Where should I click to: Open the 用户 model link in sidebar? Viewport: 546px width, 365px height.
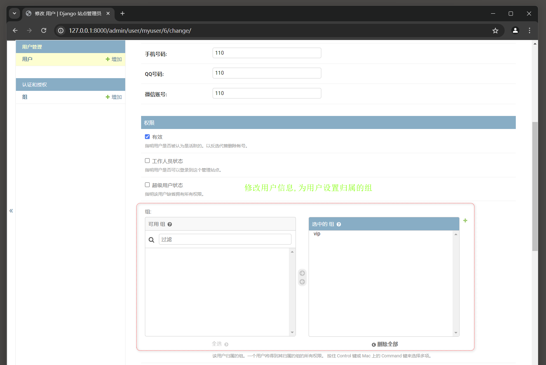(27, 59)
